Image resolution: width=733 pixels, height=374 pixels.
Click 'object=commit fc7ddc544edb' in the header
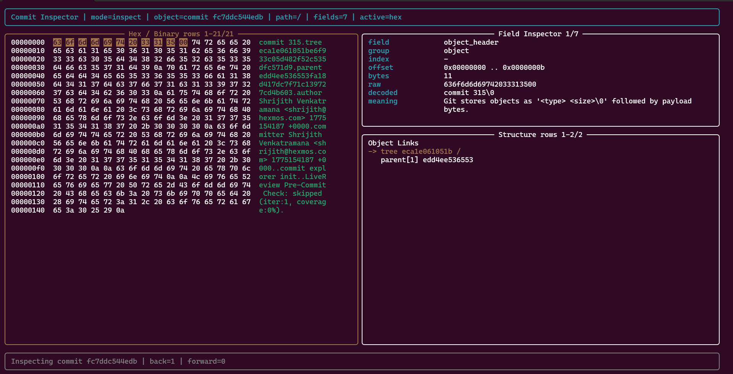click(x=209, y=17)
